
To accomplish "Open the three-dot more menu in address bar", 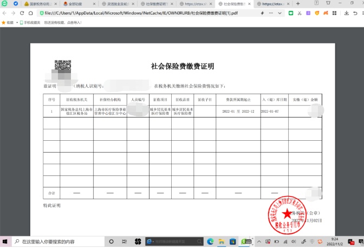I will 271,13.
